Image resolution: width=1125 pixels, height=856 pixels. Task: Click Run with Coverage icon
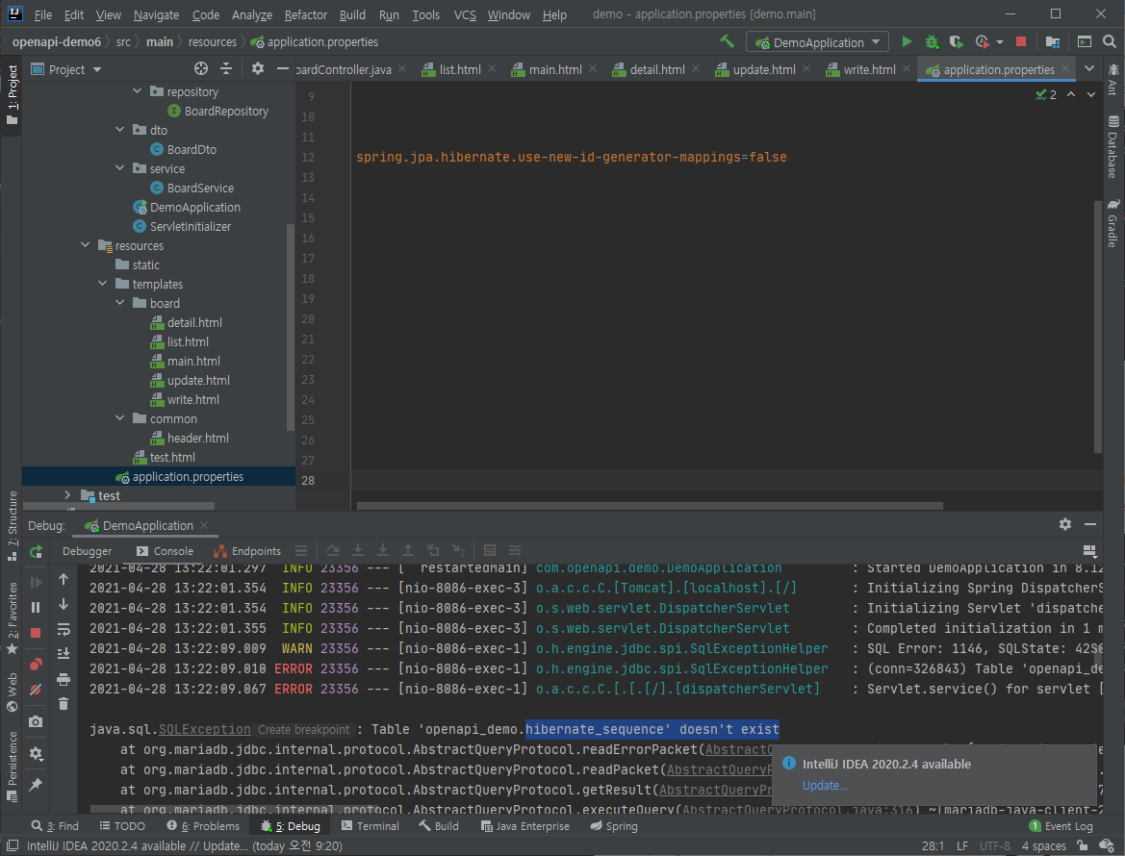pyautogui.click(x=956, y=41)
